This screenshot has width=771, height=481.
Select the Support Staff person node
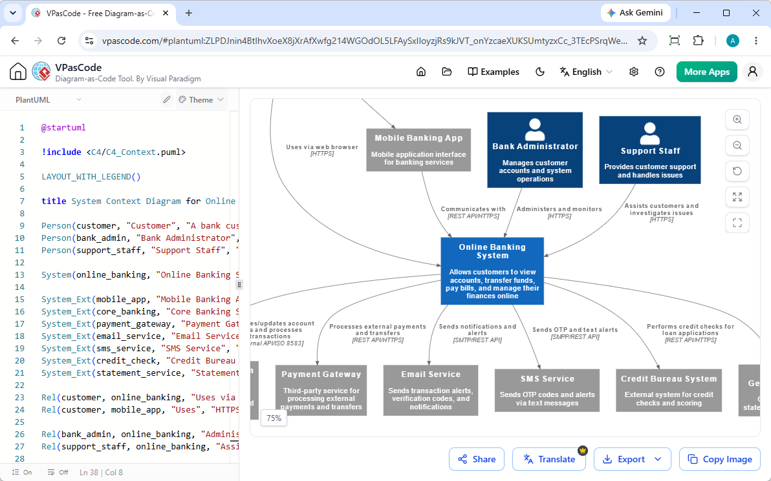649,150
